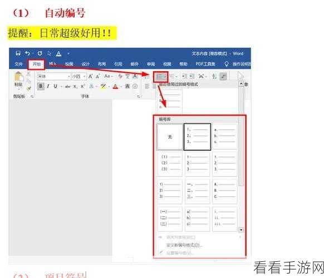
Task: Apply red font color A
Action: [x=115, y=86]
